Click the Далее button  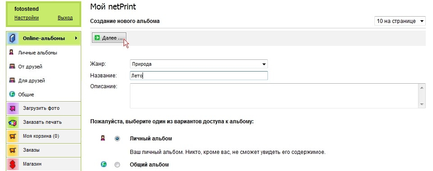point(109,38)
